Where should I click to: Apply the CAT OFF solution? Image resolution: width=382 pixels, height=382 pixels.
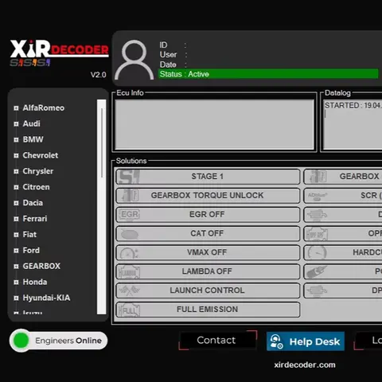pyautogui.click(x=208, y=233)
